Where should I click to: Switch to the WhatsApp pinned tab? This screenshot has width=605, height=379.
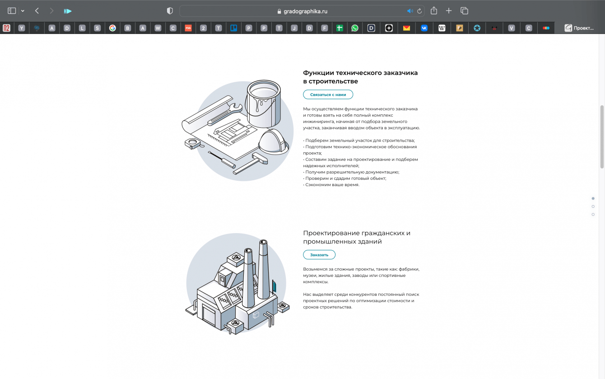pyautogui.click(x=355, y=28)
